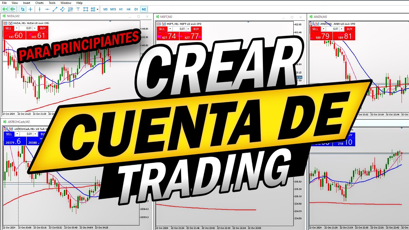The image size is (409, 230).
Task: Select the text label tool
Action: 78,9
